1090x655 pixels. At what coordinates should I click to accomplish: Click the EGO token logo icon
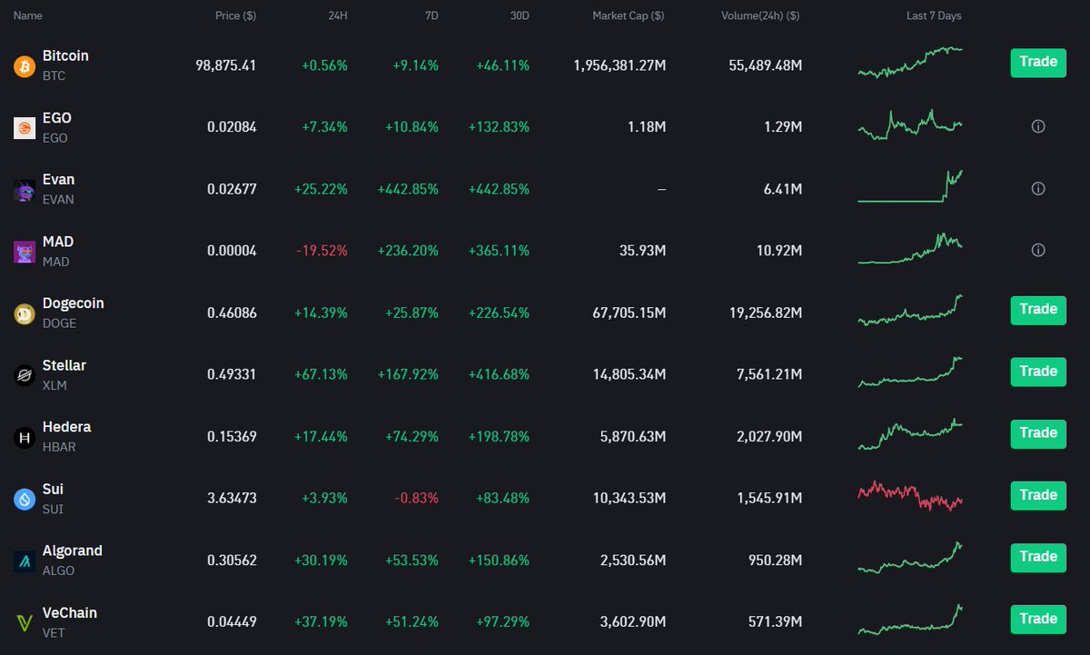pos(25,127)
